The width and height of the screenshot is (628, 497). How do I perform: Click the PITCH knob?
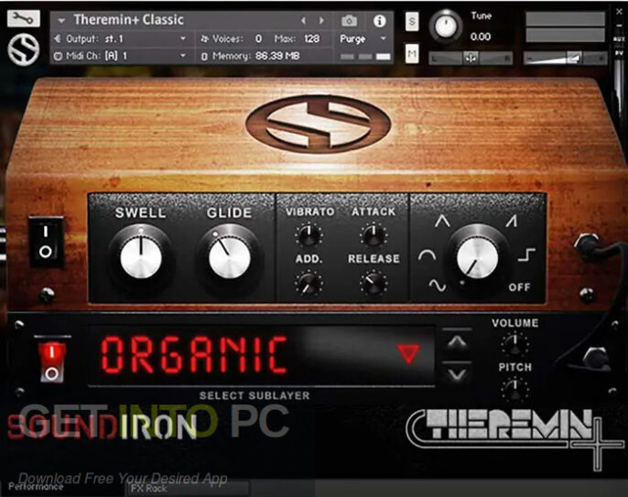[x=515, y=388]
